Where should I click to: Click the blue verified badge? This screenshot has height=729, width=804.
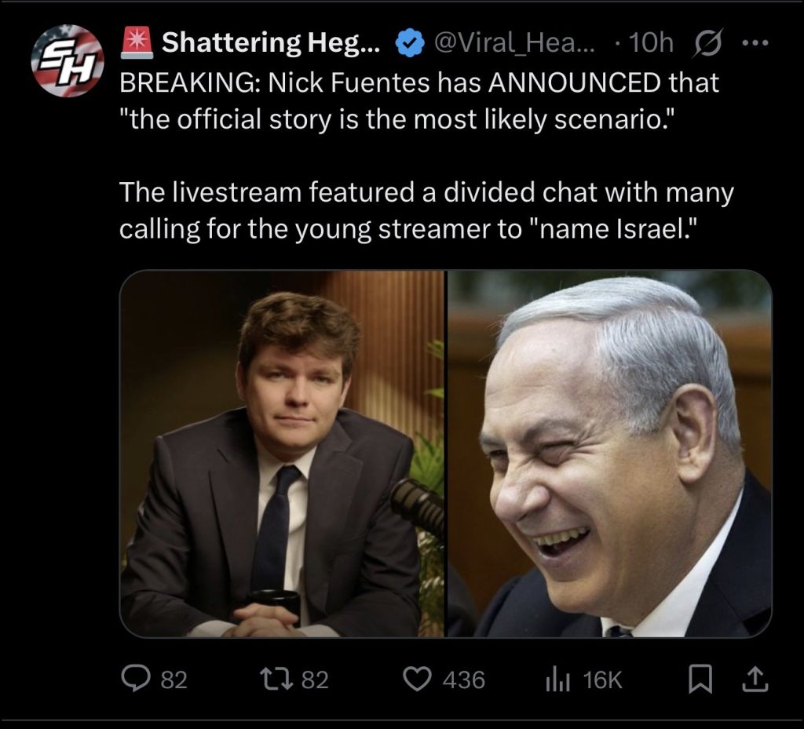(409, 42)
